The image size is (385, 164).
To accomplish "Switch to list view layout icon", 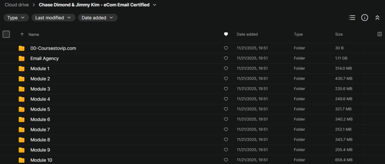I will pyautogui.click(x=352, y=18).
